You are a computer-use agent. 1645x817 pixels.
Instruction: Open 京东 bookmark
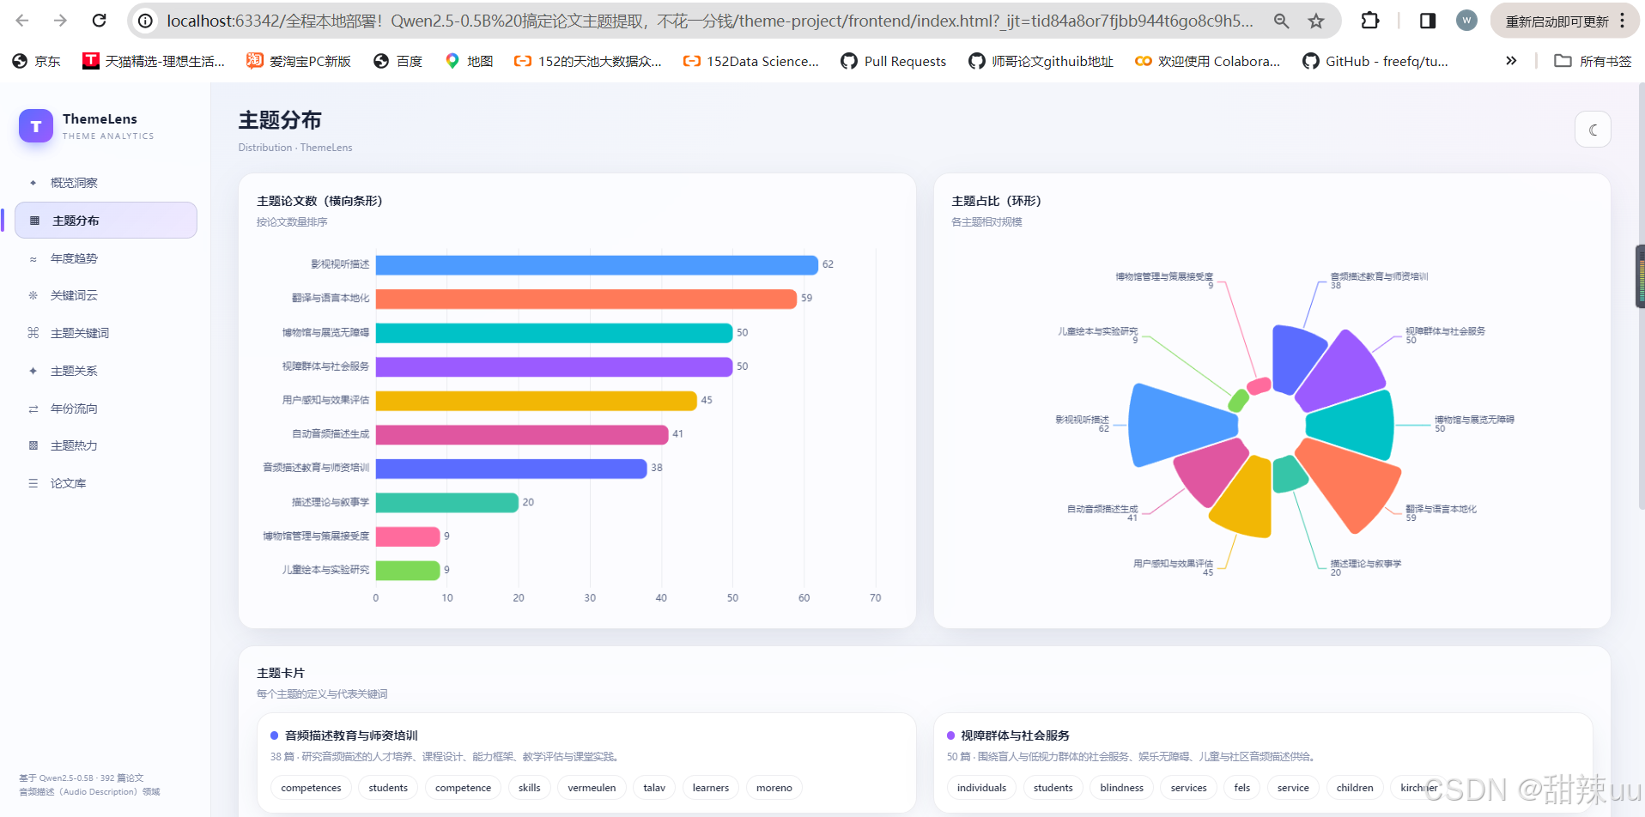point(37,61)
